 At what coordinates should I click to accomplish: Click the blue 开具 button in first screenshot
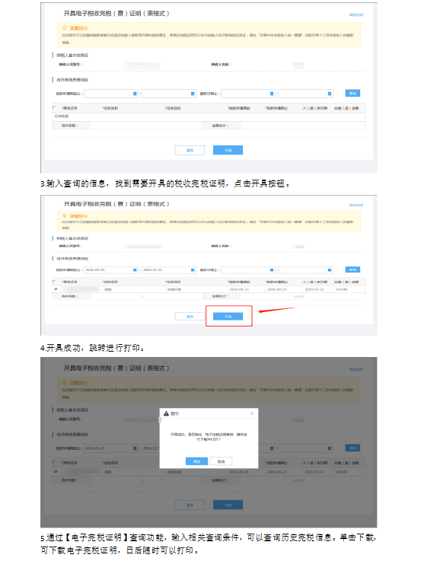[228, 150]
